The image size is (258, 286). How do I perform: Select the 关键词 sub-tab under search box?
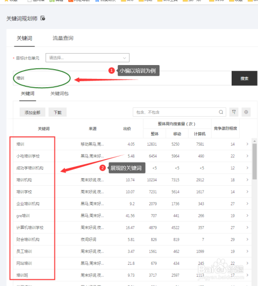[27, 93]
